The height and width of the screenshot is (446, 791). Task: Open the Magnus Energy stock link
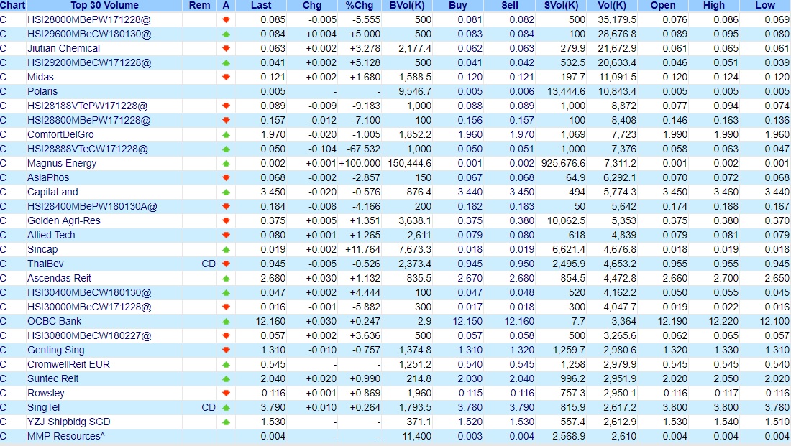(62, 163)
